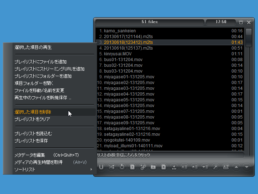Select item bus03-131204.mov
Screen dimensions: 258x194
pos(170,71)
